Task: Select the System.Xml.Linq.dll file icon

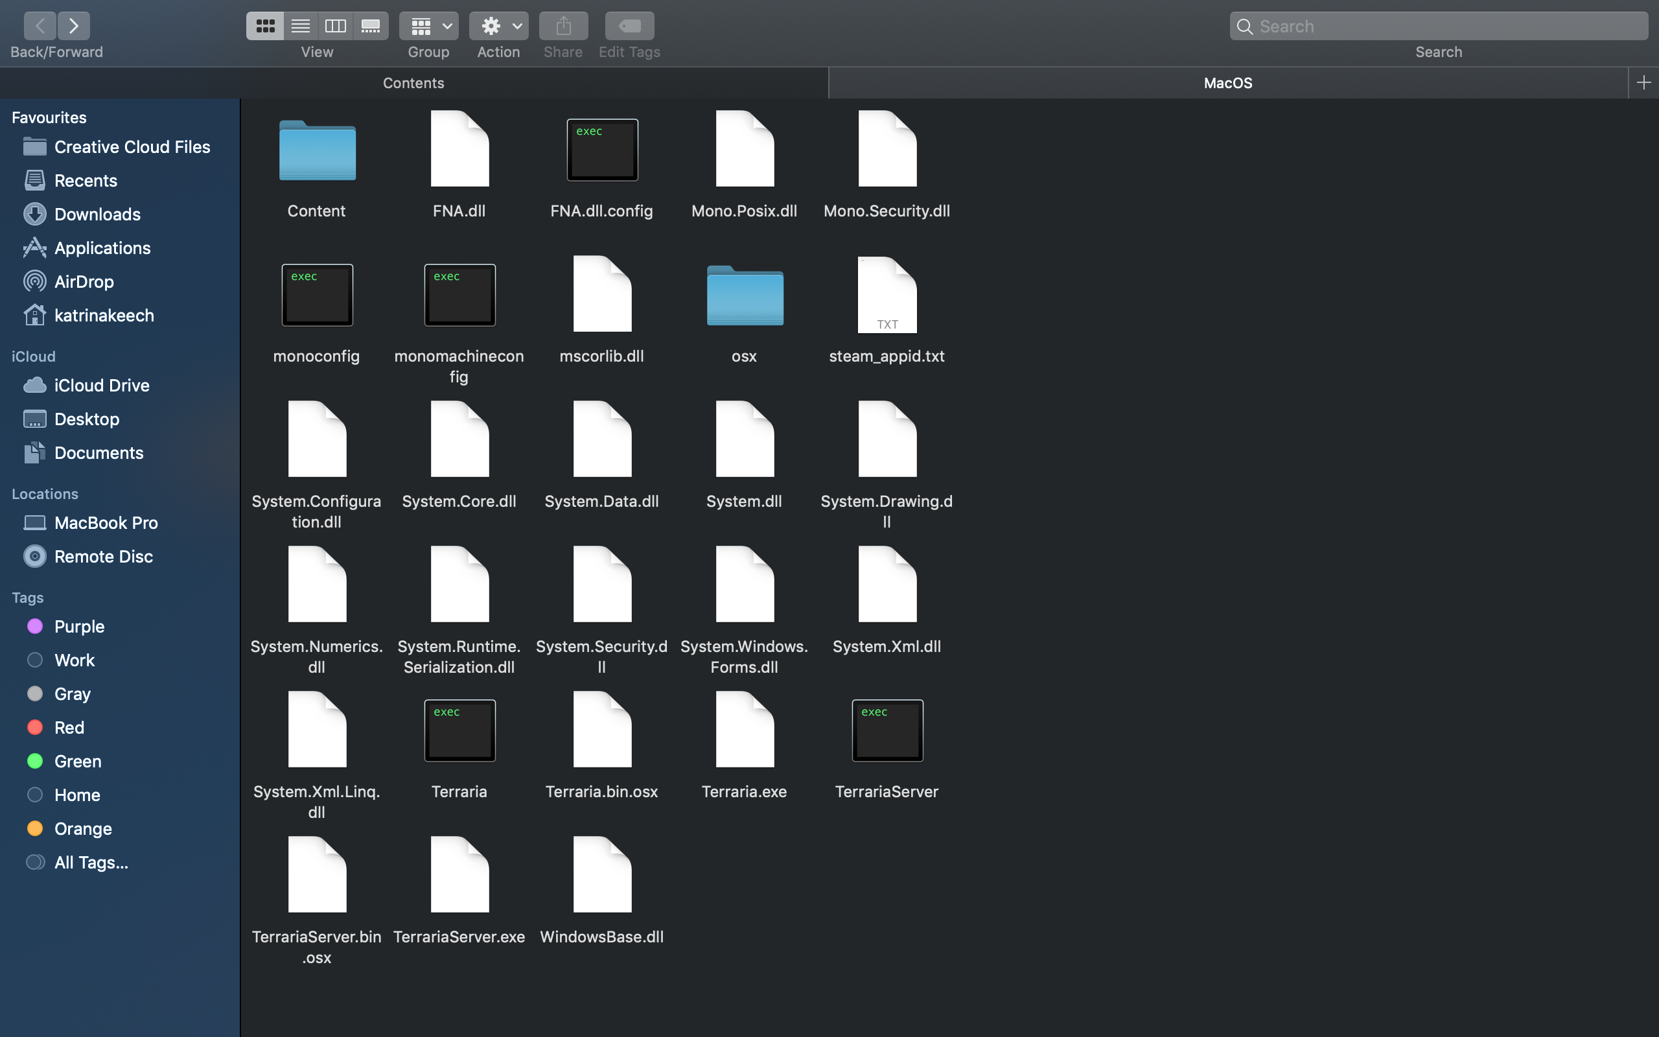Action: click(318, 729)
